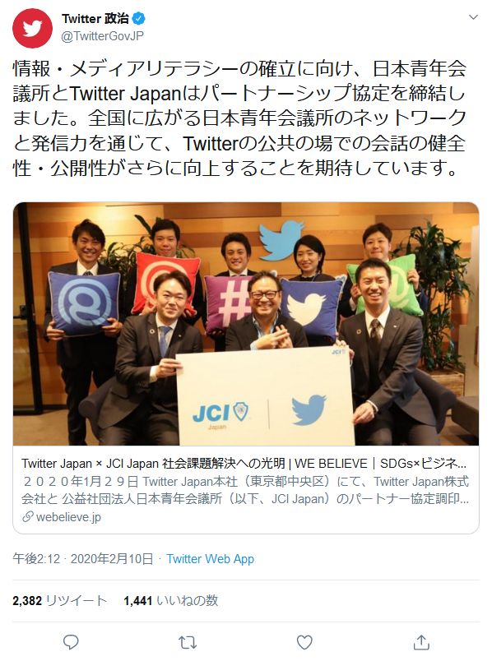
Task: Click the JCI Twitter signboard in photo
Action: tap(265, 396)
